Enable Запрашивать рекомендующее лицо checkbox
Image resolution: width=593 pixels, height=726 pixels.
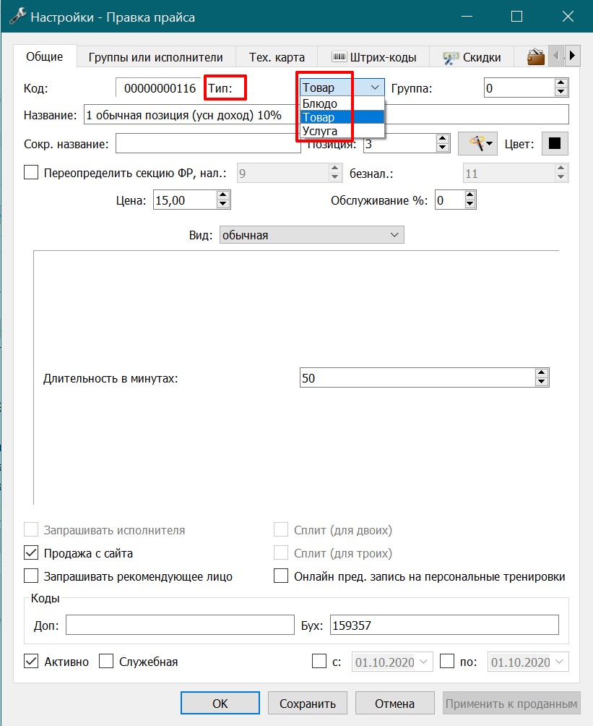(31, 576)
